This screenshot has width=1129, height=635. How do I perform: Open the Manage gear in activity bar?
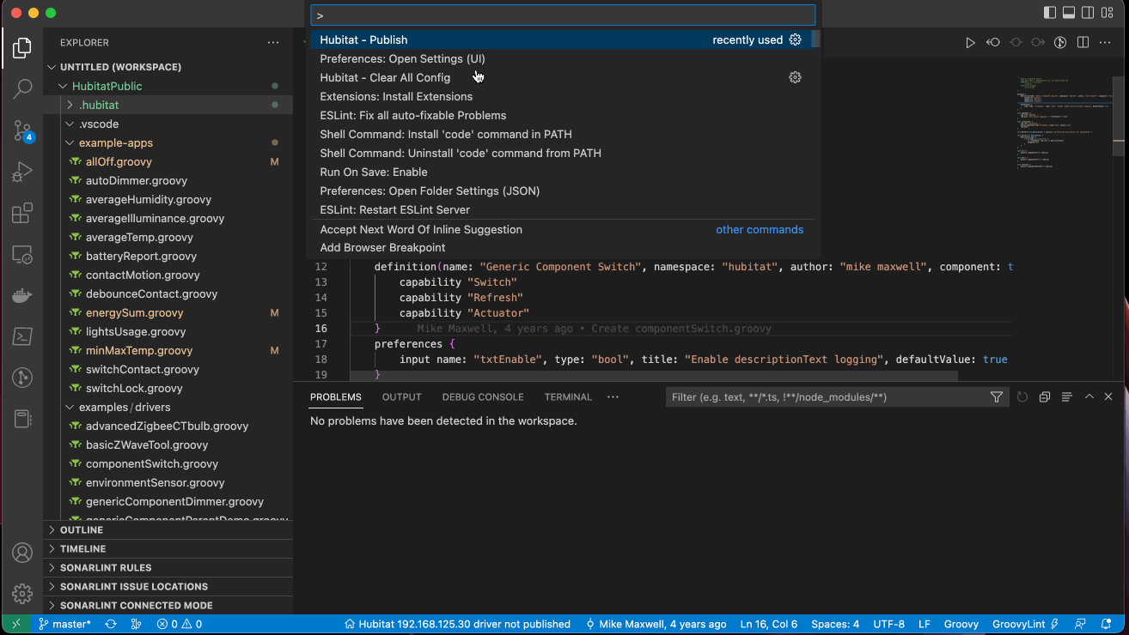pyautogui.click(x=22, y=593)
